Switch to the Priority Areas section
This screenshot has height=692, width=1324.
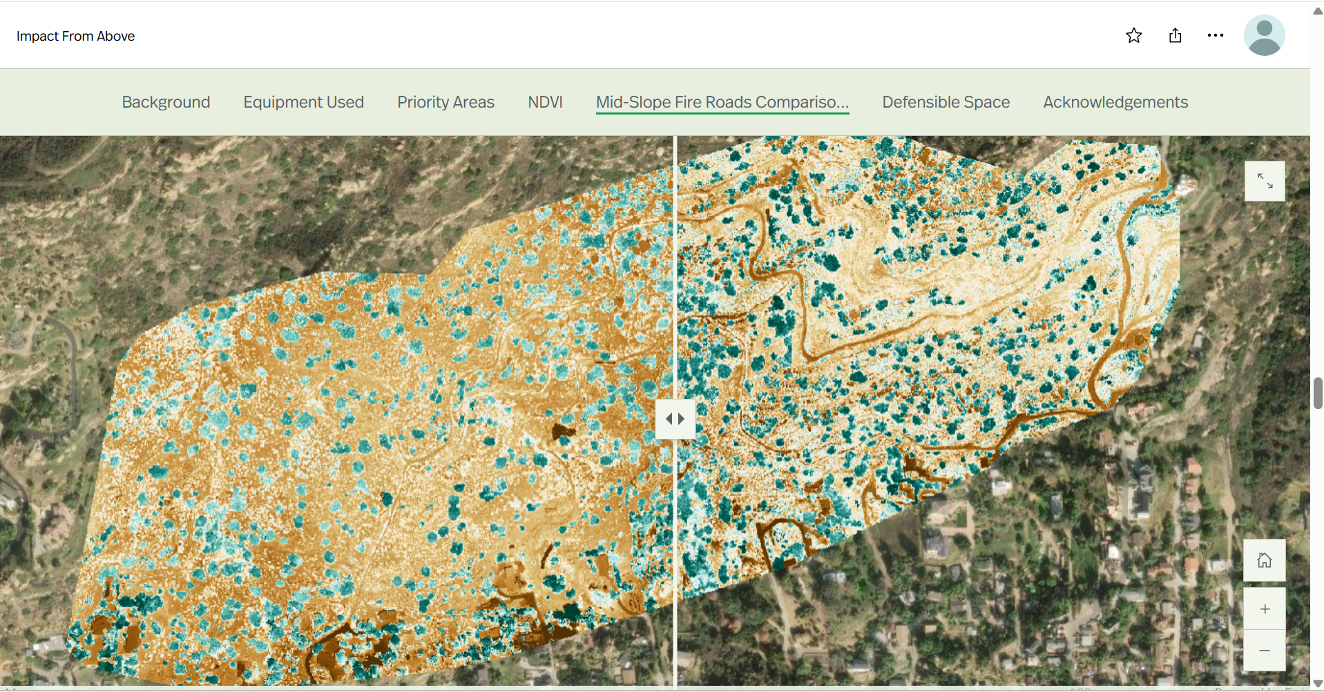tap(445, 102)
